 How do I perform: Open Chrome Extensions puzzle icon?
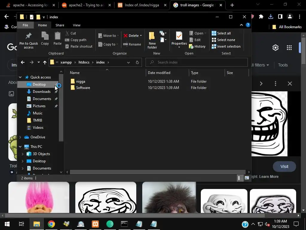tap(261, 17)
